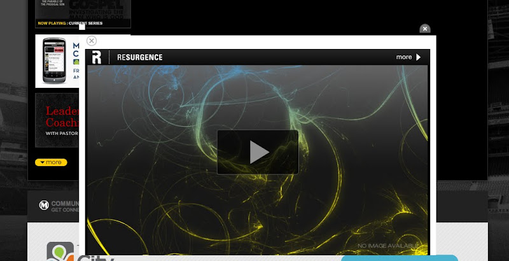This screenshot has height=261, width=509.
Task: Click the RESURGENCE title text
Action: coord(139,57)
